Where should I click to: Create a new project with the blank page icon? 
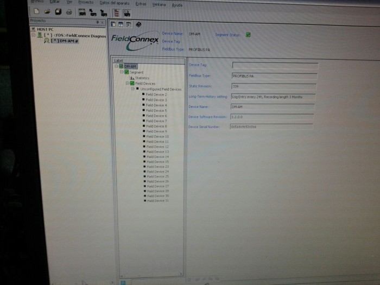[x=36, y=11]
